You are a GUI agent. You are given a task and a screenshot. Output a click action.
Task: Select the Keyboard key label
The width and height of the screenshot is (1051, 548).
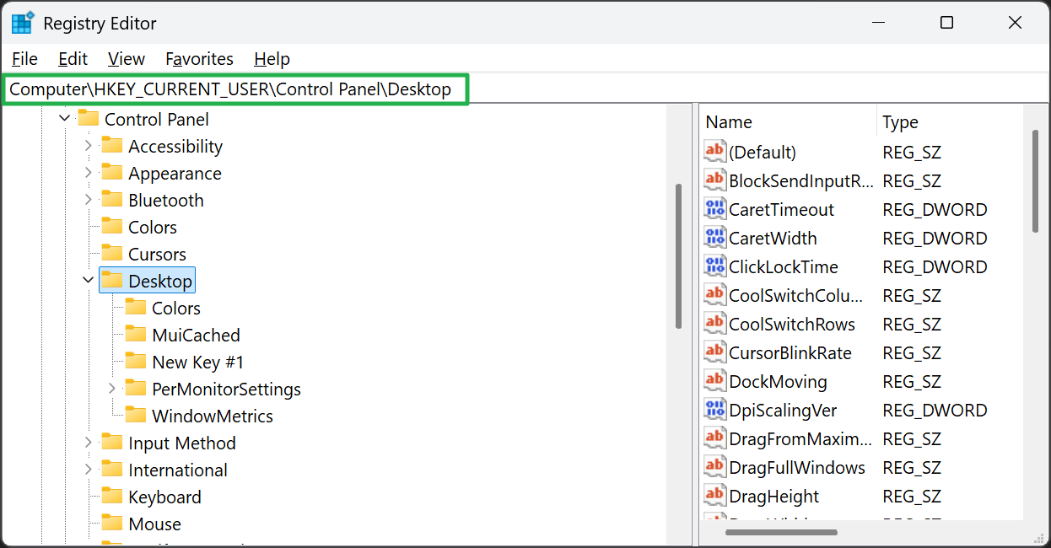pyautogui.click(x=164, y=497)
